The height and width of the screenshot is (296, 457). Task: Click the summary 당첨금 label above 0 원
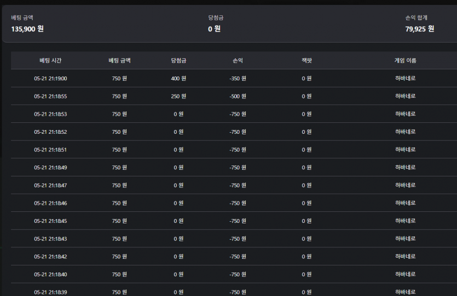pos(216,17)
